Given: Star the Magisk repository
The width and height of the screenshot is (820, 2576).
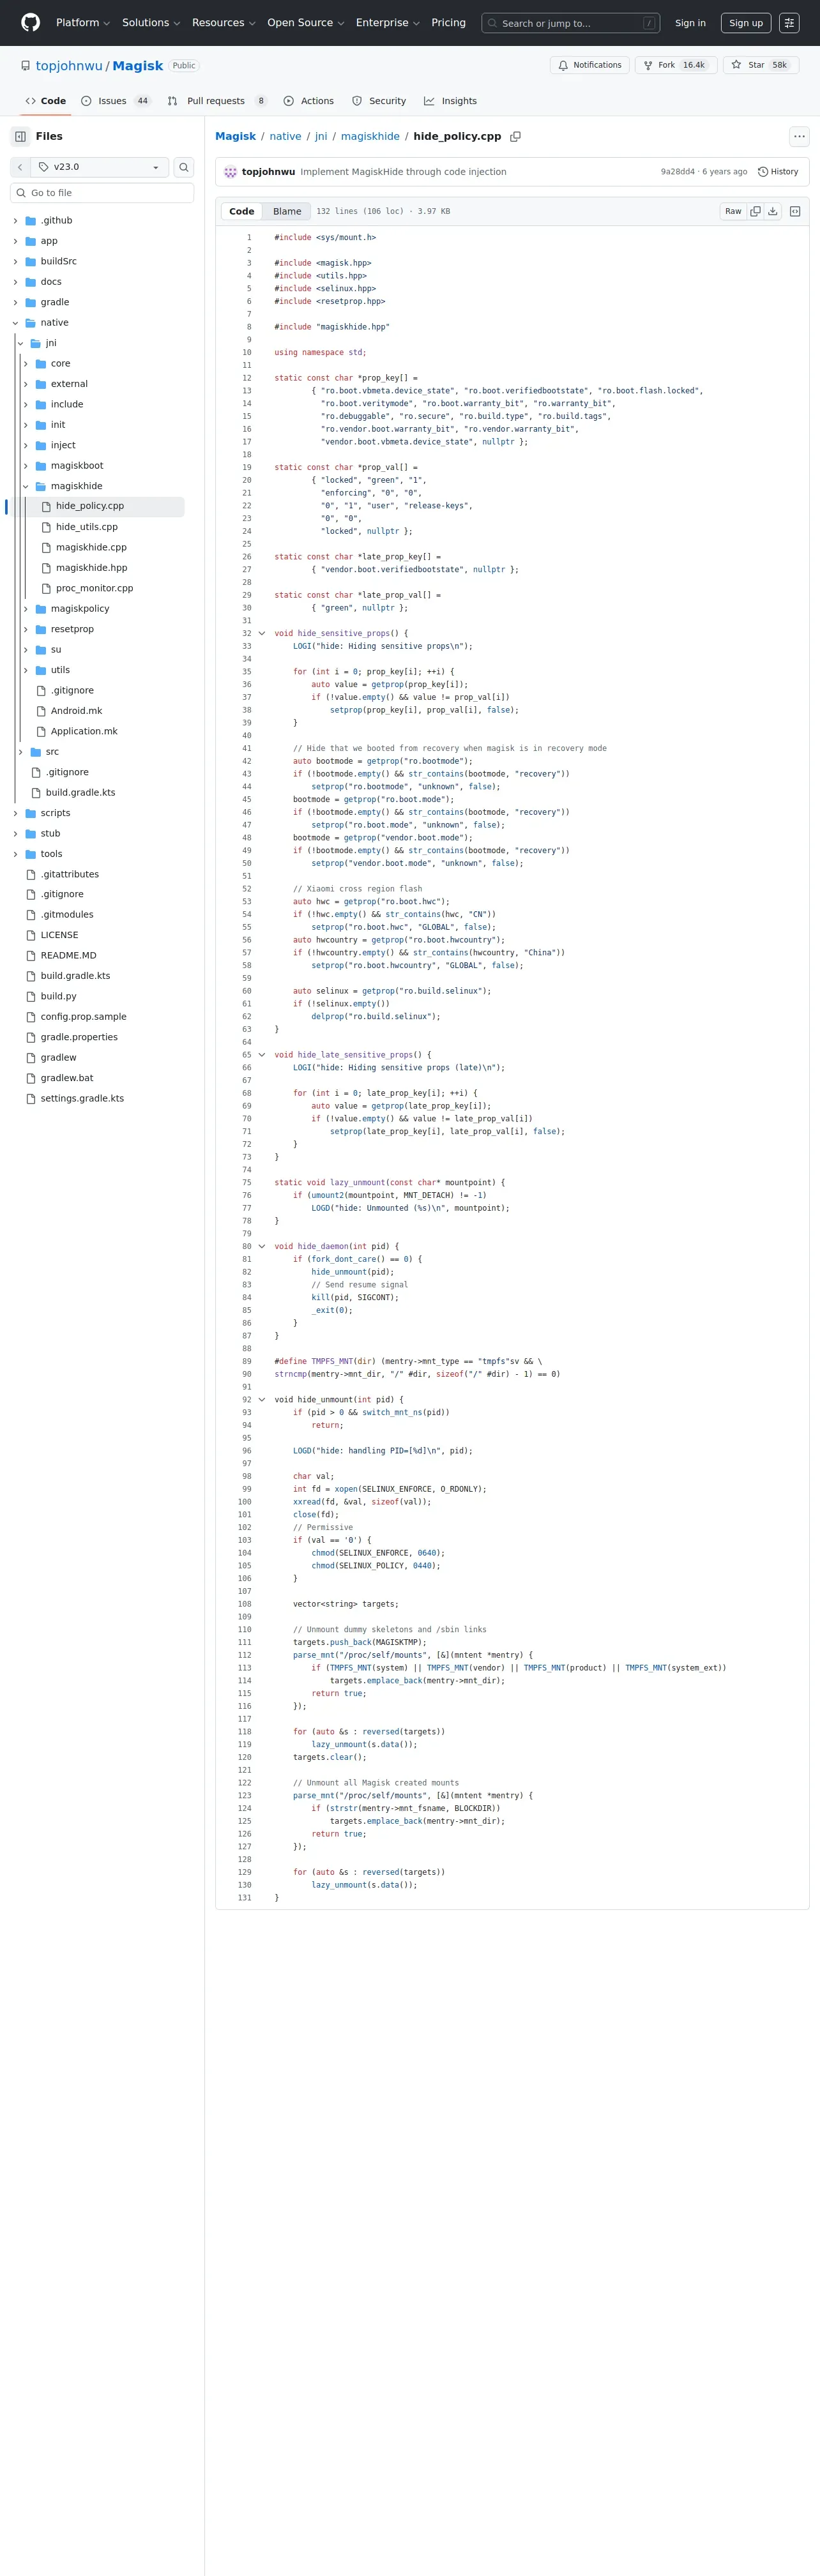Looking at the screenshot, I should click(760, 65).
